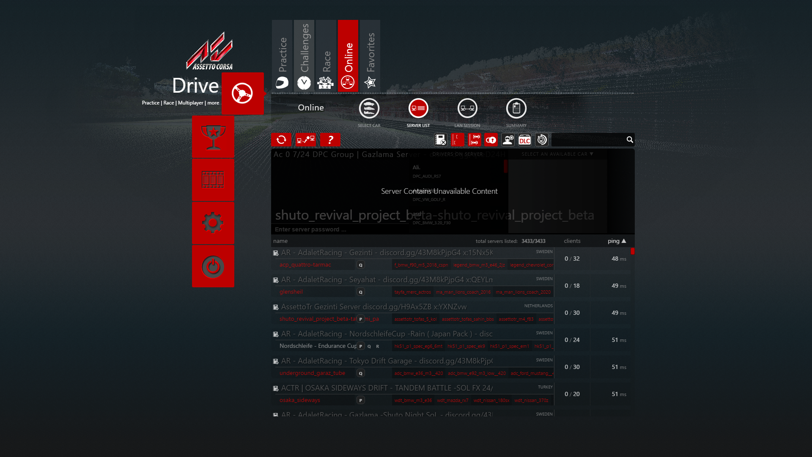Refresh the server list
Screen dimensions: 812x457
(x=282, y=140)
